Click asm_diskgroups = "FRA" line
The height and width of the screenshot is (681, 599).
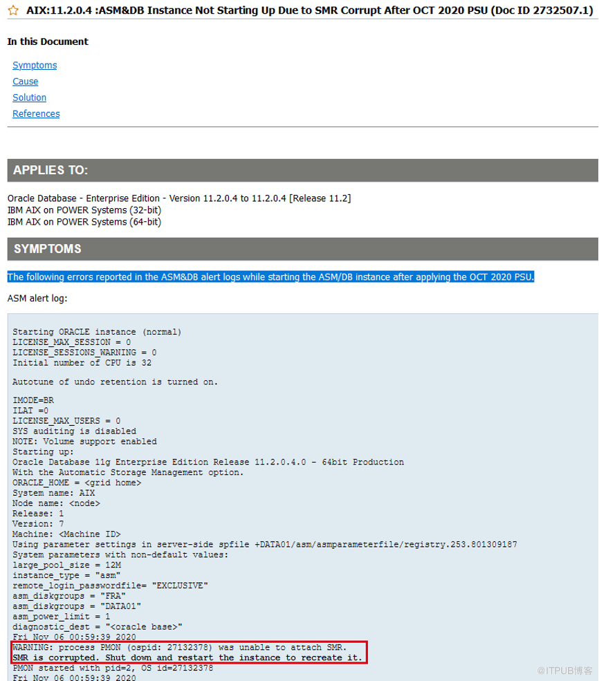click(69, 597)
